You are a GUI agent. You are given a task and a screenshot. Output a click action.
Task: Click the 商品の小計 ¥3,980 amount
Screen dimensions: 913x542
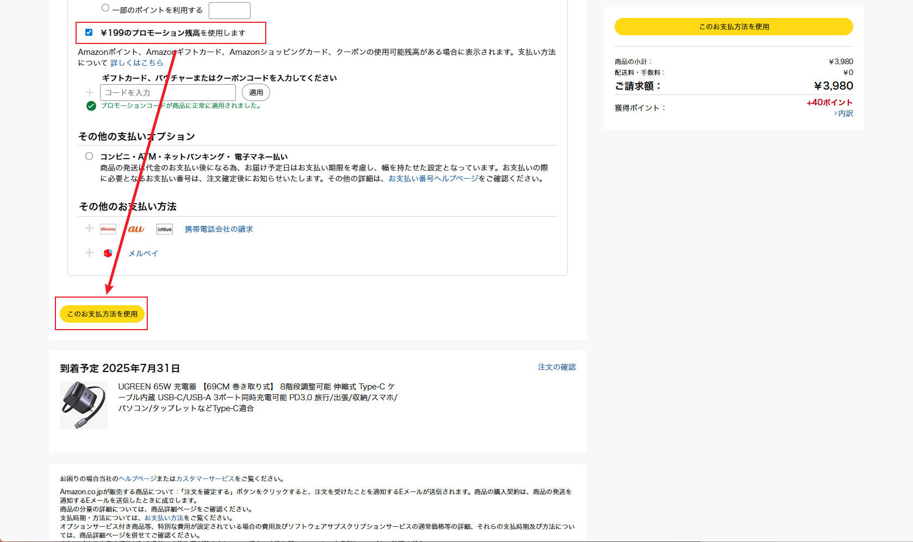click(841, 61)
